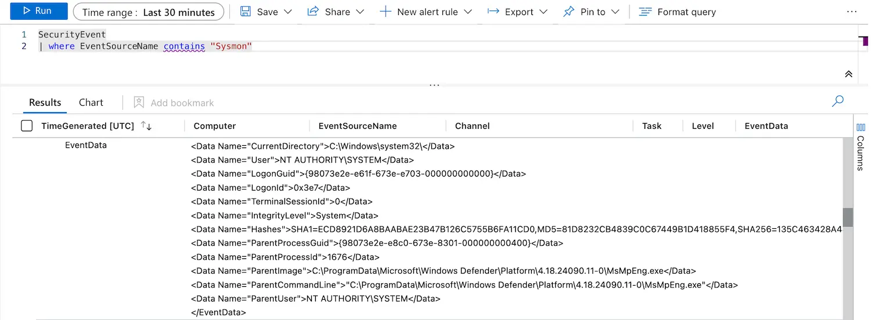Click the Add bookmark icon
Viewport: 871px width, 320px height.
point(139,102)
